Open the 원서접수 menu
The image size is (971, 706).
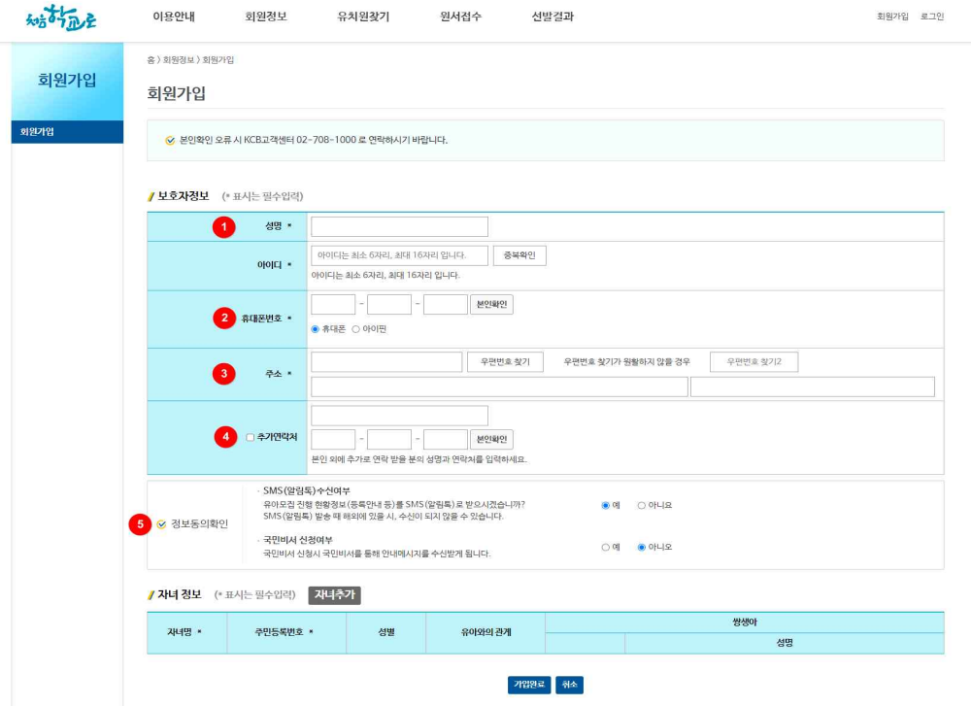point(460,17)
